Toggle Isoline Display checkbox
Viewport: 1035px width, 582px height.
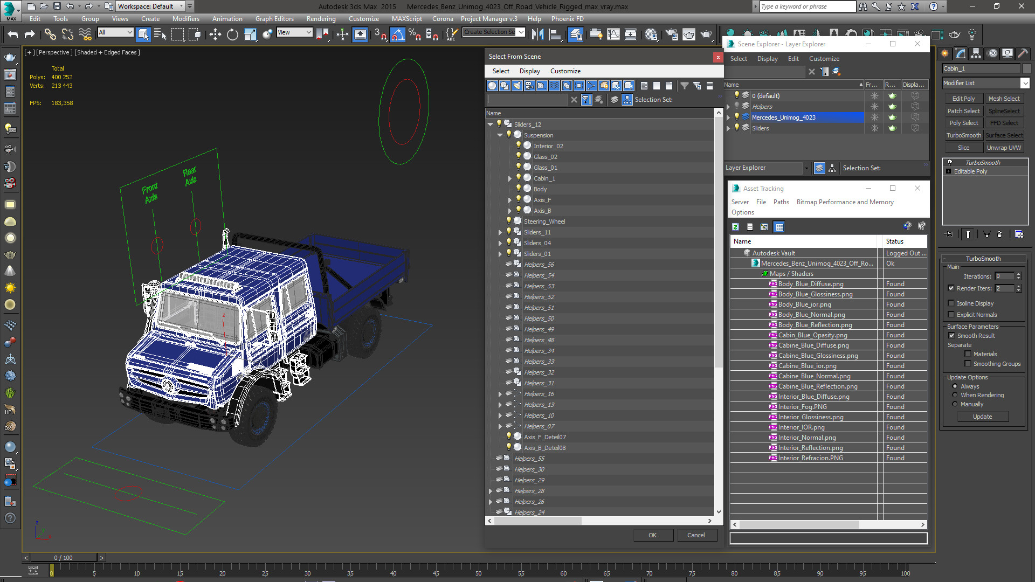(x=951, y=303)
